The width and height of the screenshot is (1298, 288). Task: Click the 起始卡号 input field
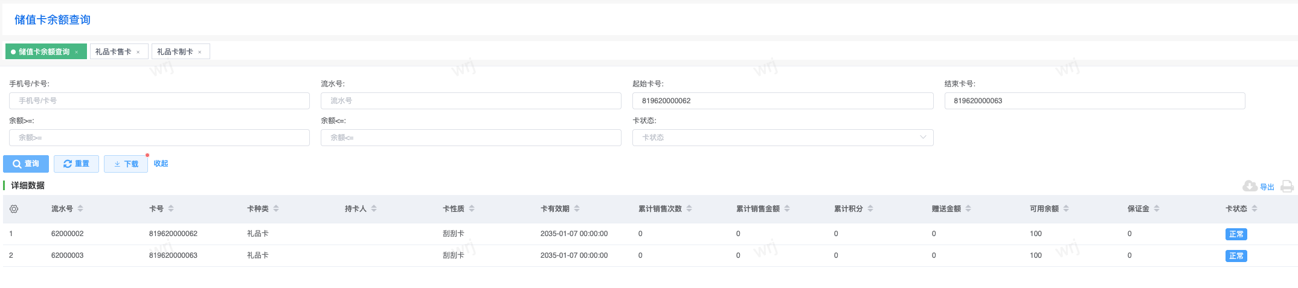tap(782, 101)
